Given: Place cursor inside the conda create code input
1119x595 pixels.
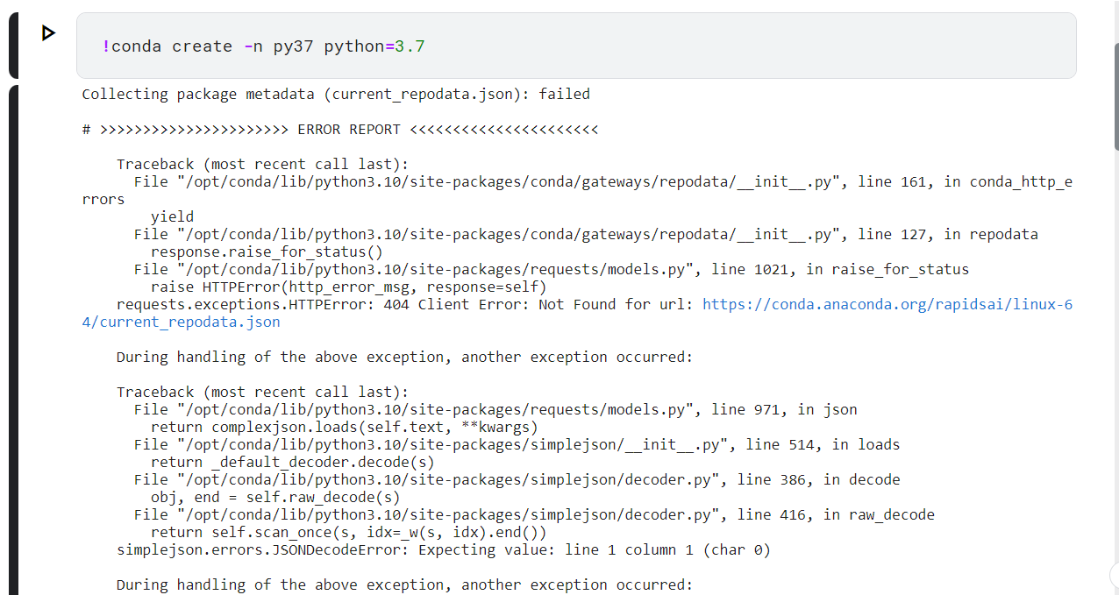Looking at the screenshot, I should (576, 46).
